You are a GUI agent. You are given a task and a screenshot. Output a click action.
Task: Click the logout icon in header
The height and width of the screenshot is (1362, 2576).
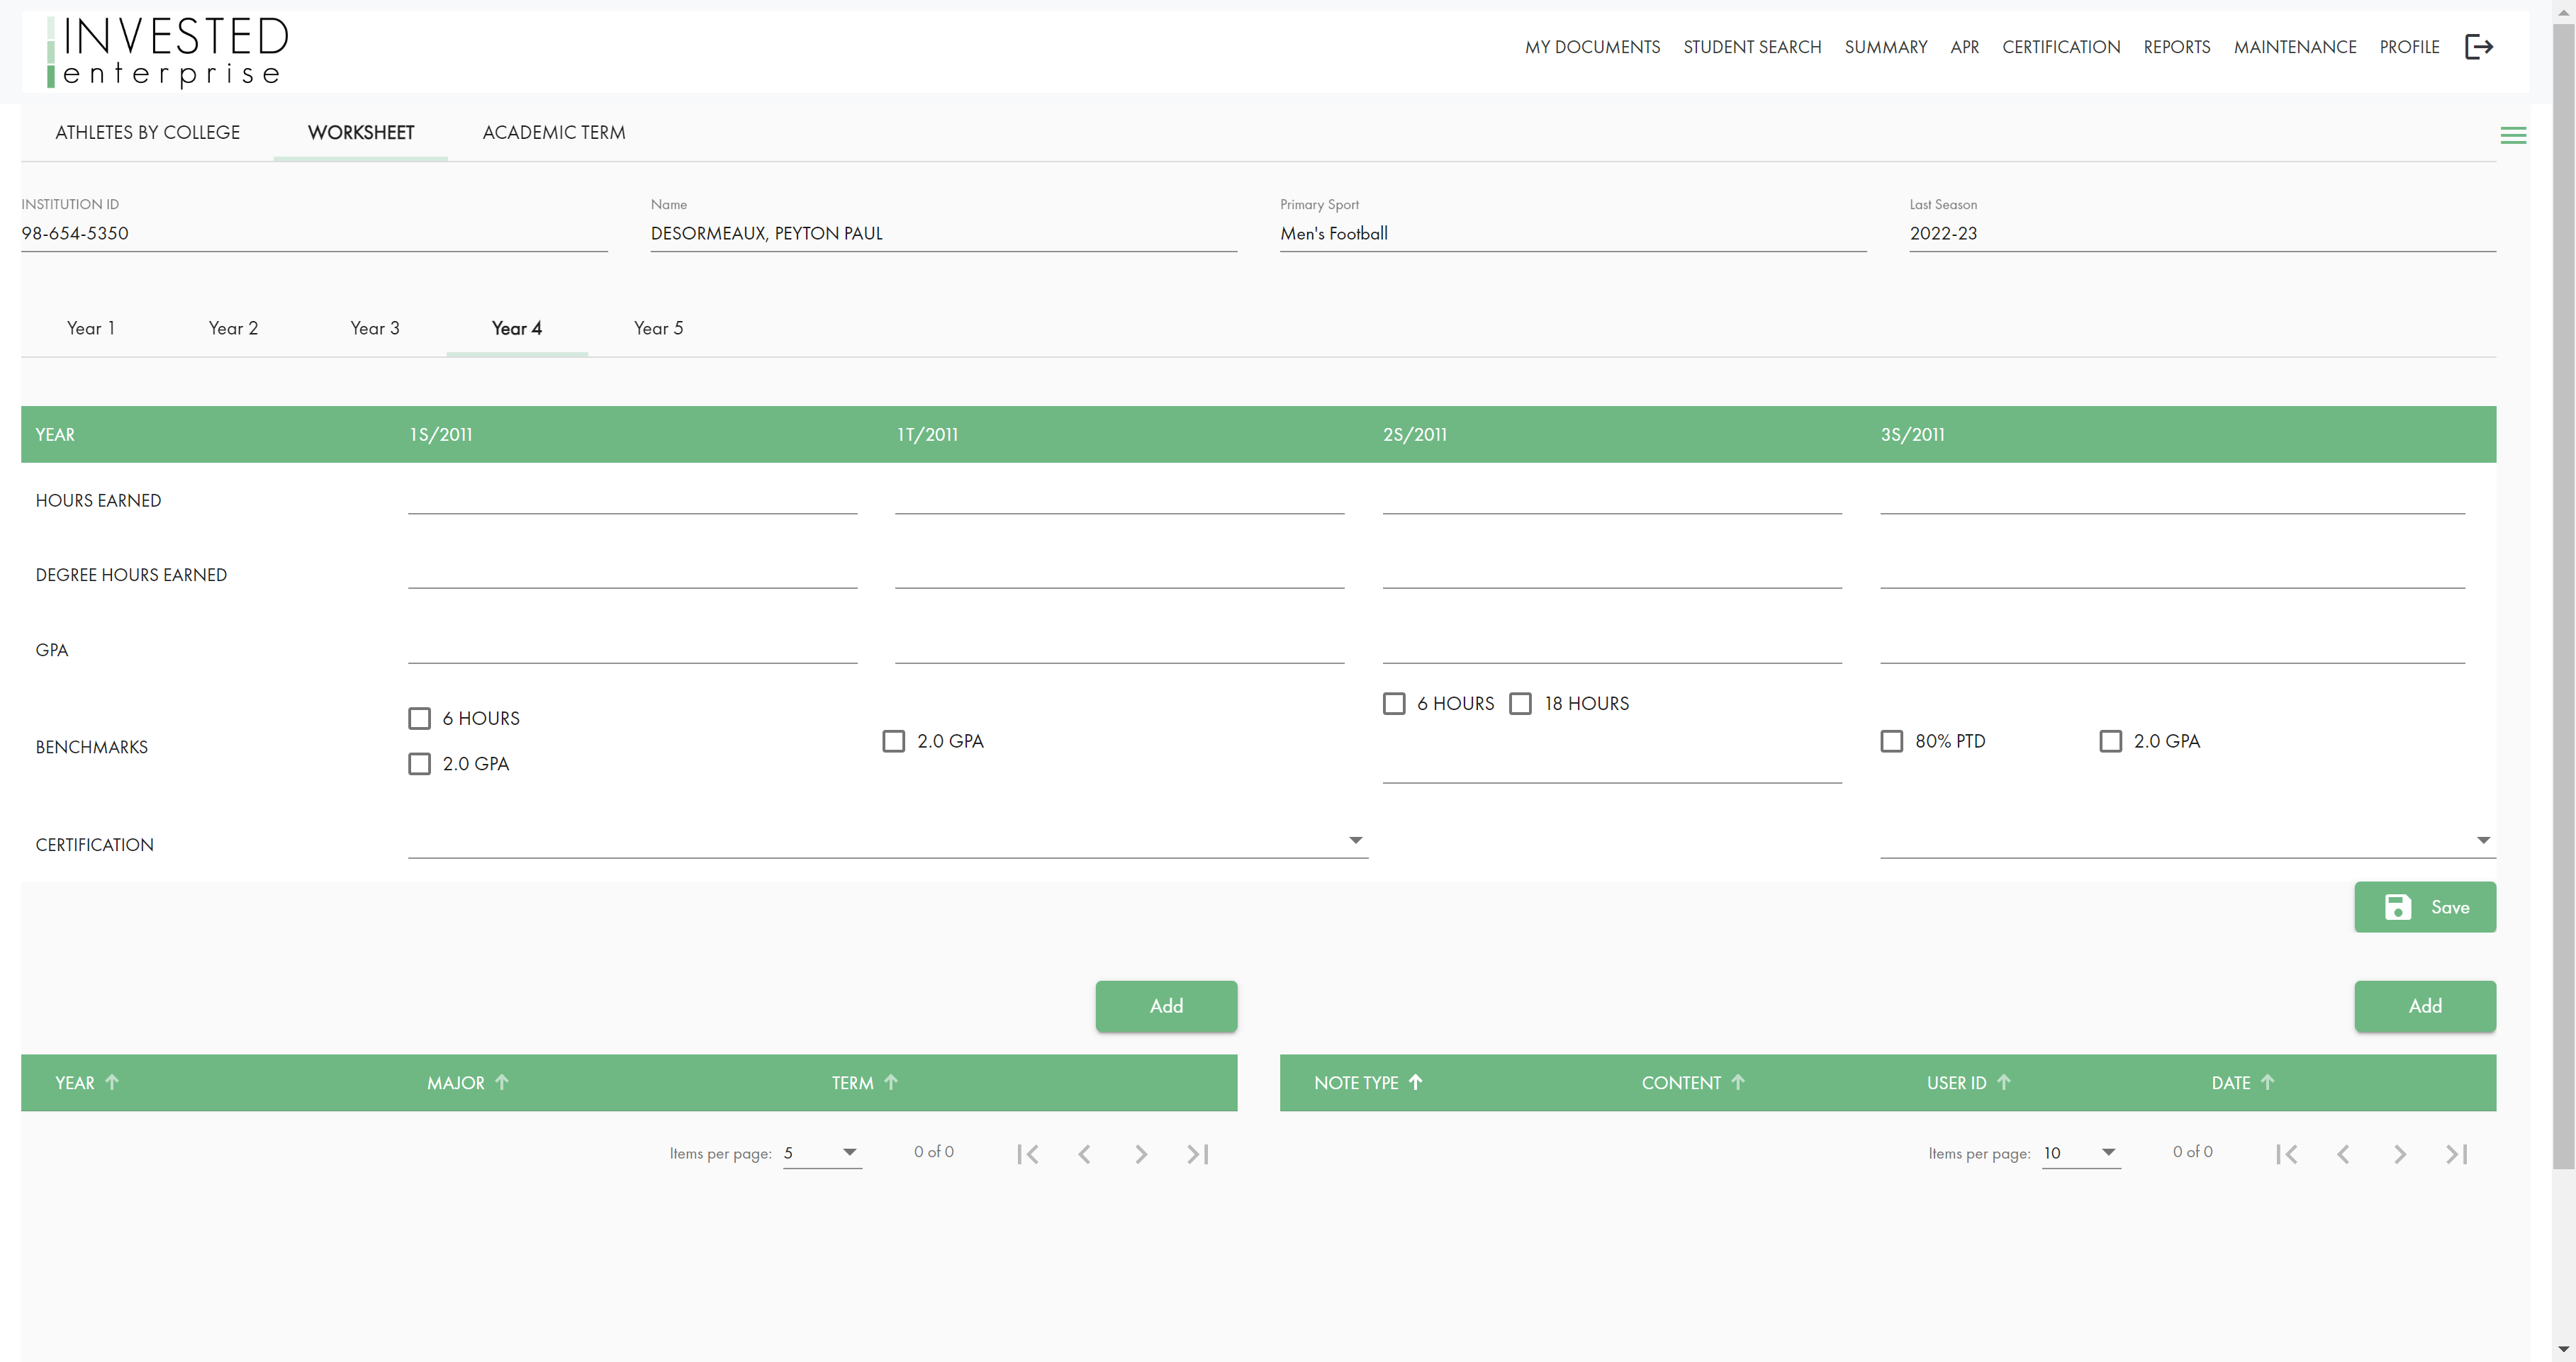point(2478,47)
